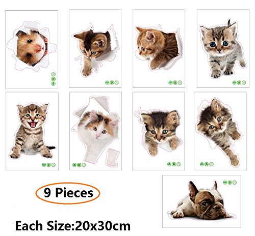Click the kitten reaching paw down sticker
Image resolution: width=255 pixels, height=236 pixels.
click(220, 131)
